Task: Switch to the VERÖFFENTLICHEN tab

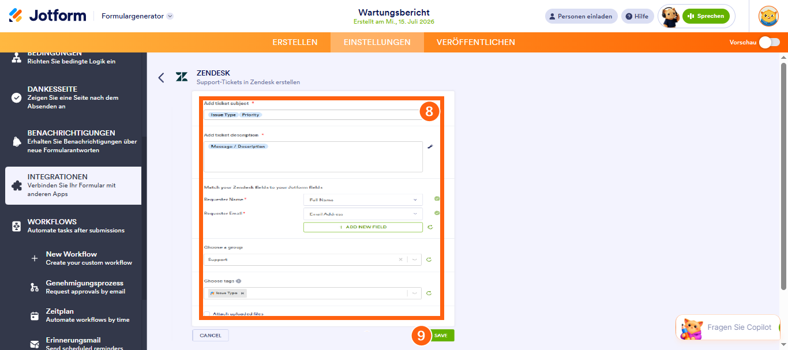Action: tap(476, 42)
